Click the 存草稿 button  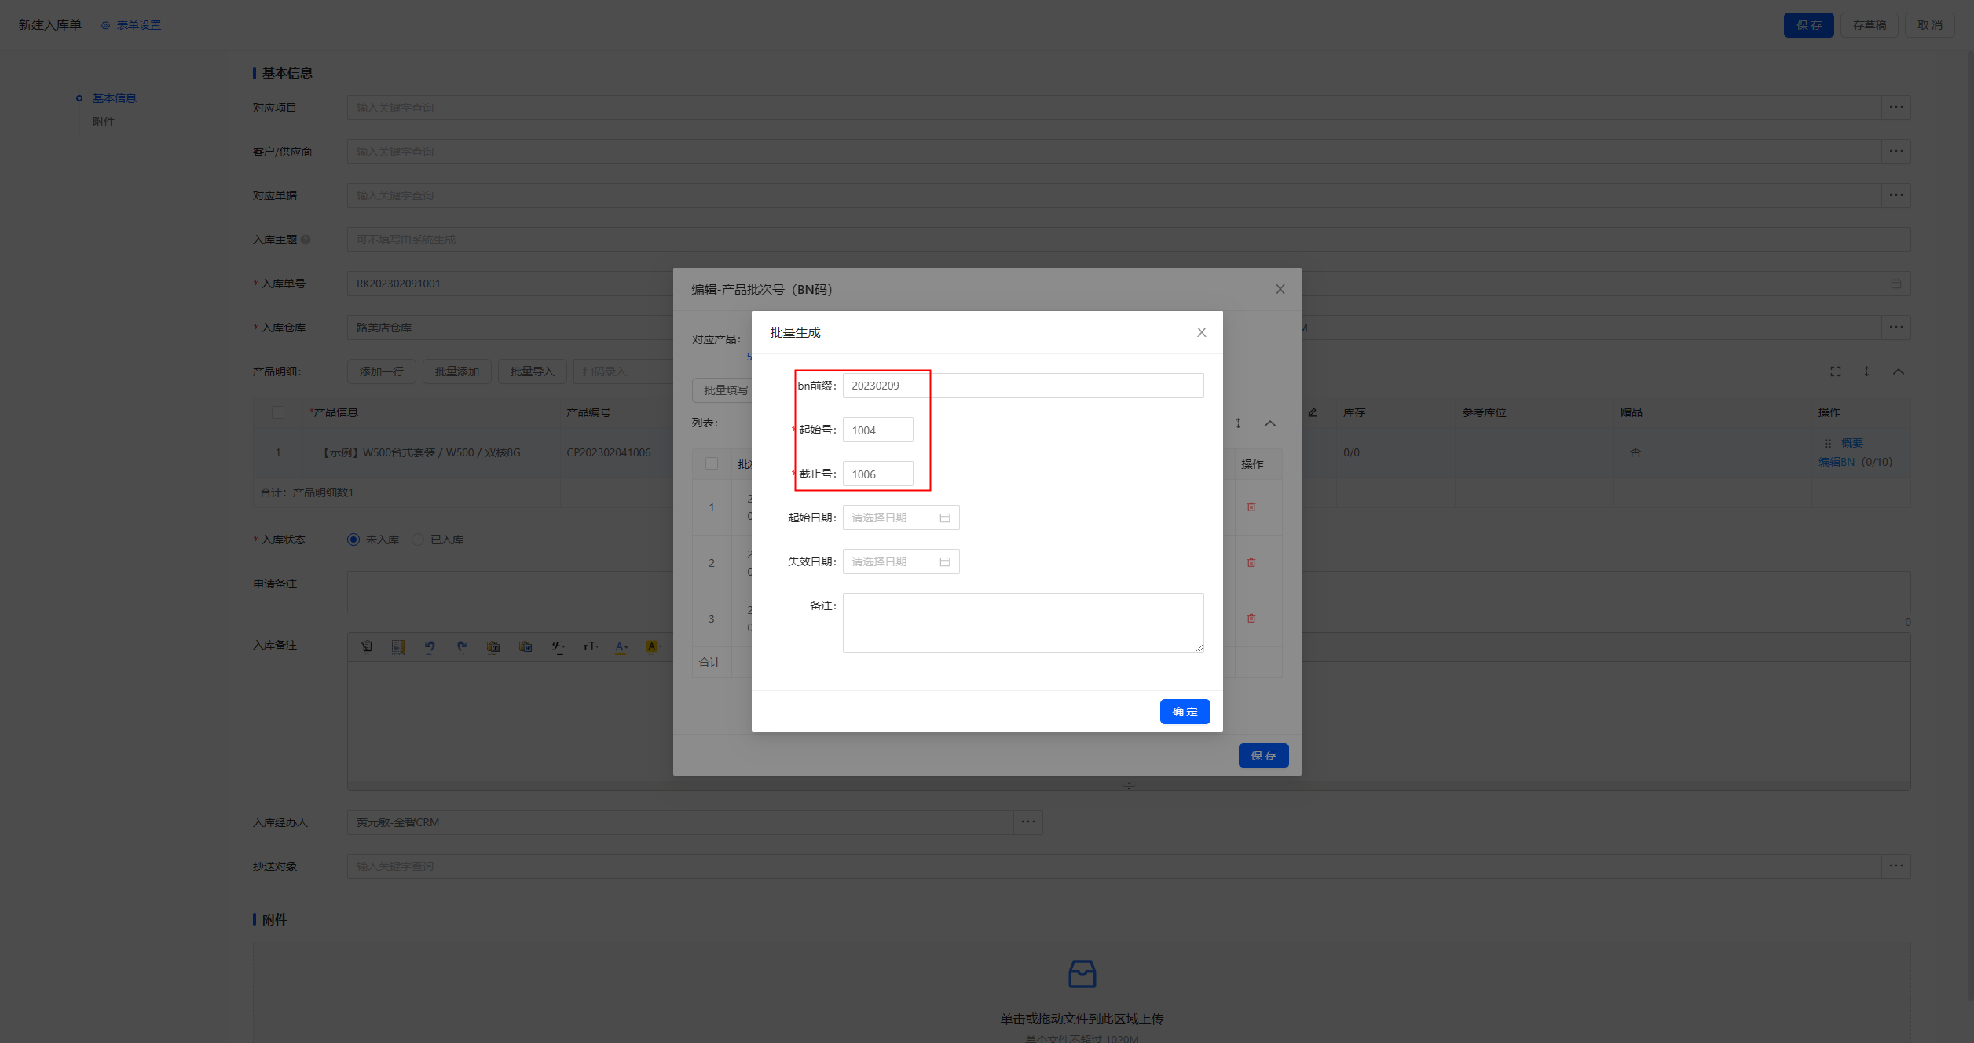coord(1870,25)
